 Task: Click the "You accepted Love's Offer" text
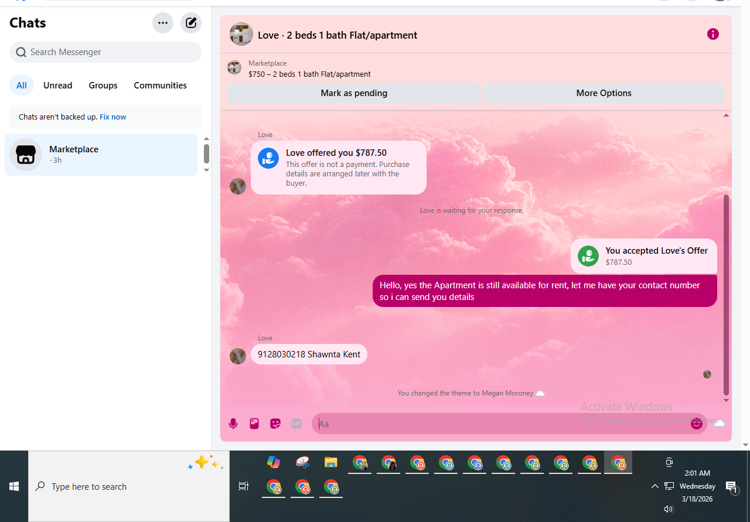point(656,251)
